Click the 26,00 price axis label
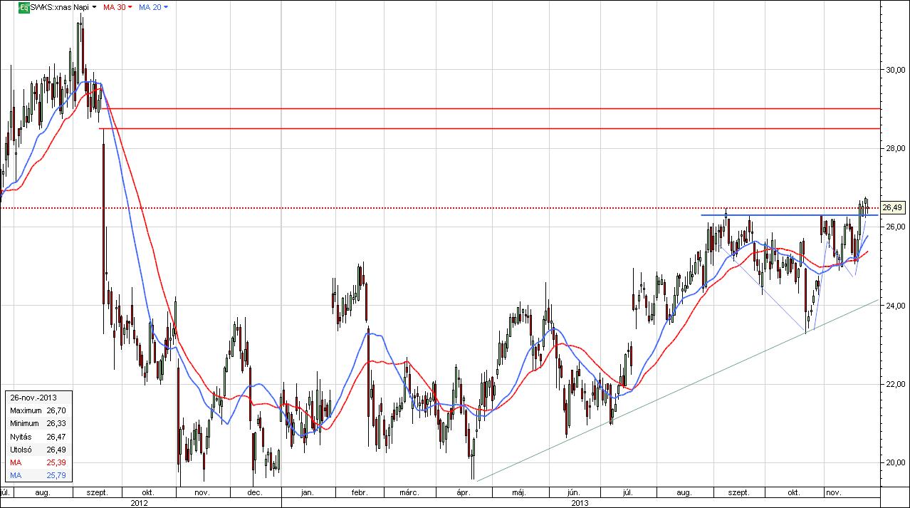The width and height of the screenshot is (910, 508). click(895, 227)
